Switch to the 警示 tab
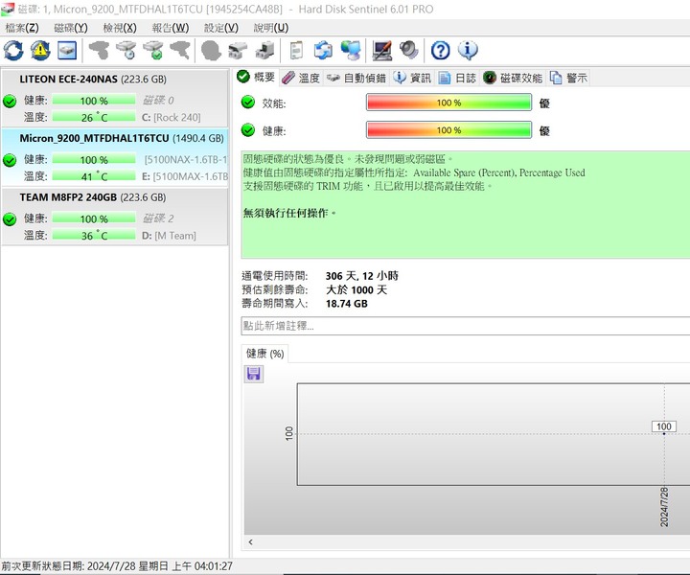Image resolution: width=690 pixels, height=575 pixels. click(568, 78)
